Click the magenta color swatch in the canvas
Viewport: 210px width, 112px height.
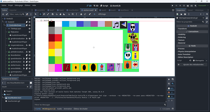58,68
